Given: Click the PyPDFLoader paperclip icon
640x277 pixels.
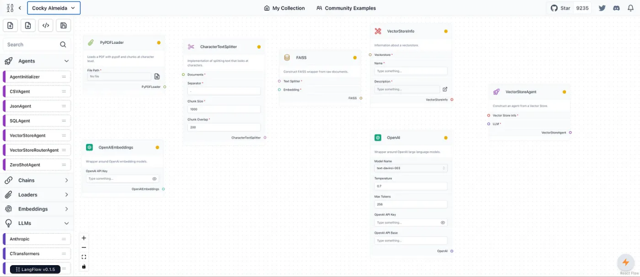Looking at the screenshot, I should (91, 43).
